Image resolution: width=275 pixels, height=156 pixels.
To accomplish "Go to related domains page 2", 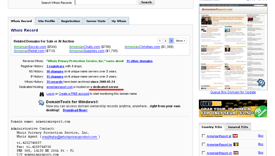I will pyautogui.click(x=165, y=41).
